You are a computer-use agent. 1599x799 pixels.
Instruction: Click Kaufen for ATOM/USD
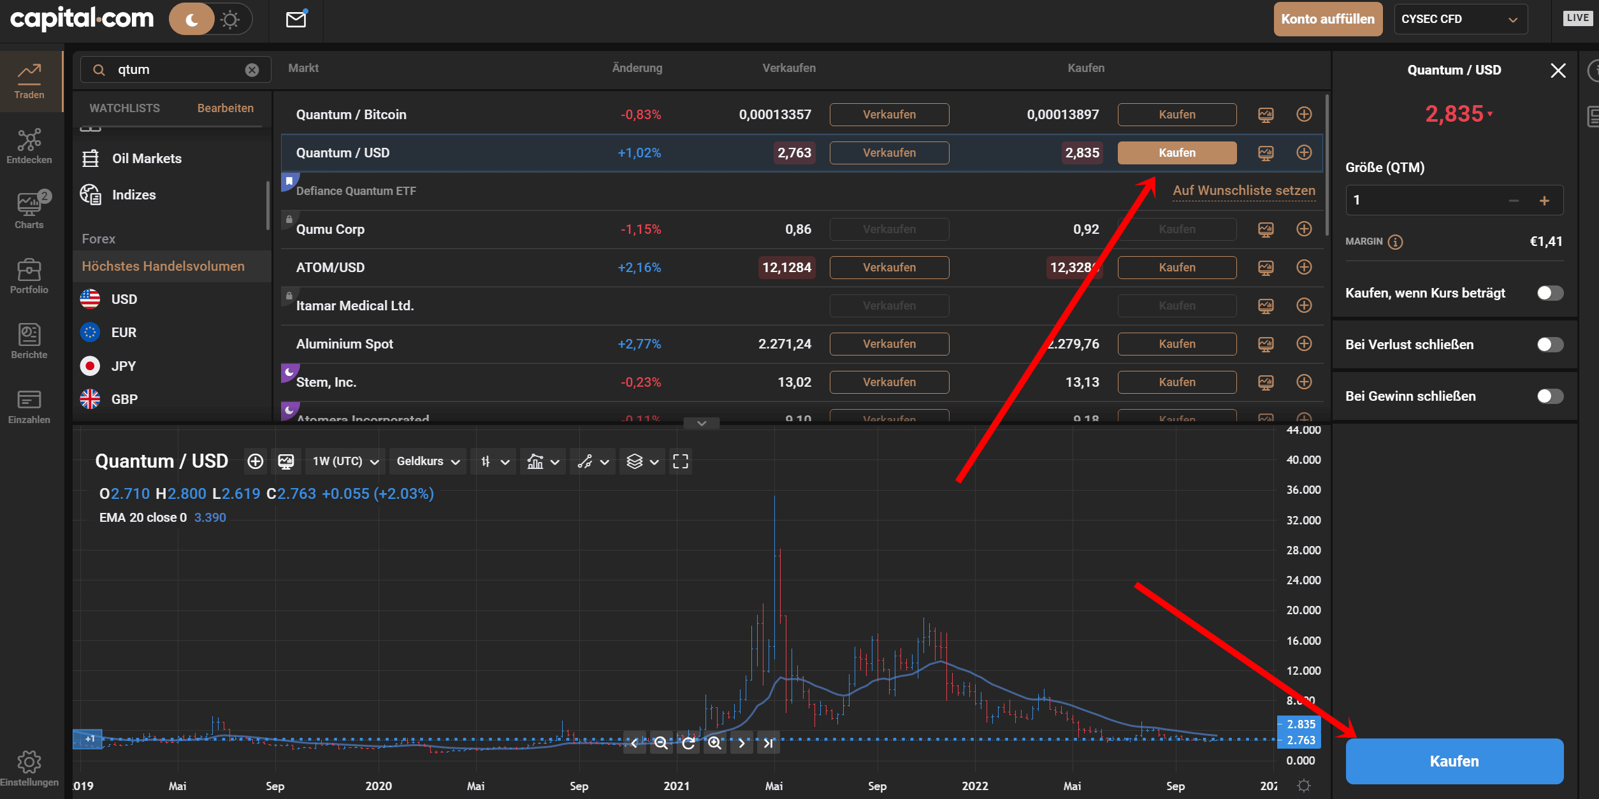click(1177, 268)
